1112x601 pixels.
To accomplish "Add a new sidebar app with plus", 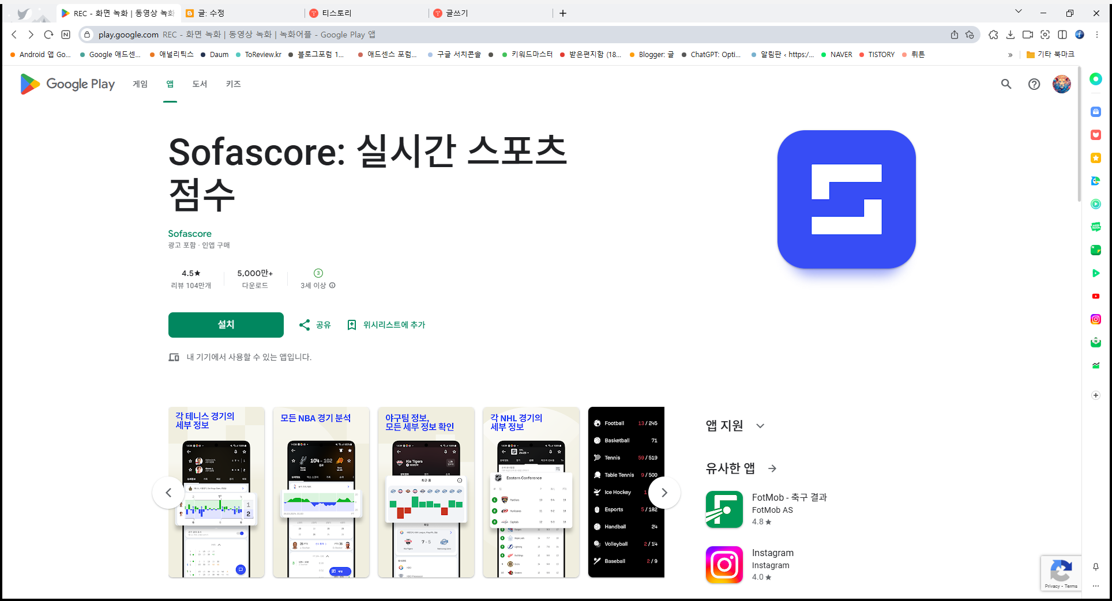I will (x=1096, y=395).
